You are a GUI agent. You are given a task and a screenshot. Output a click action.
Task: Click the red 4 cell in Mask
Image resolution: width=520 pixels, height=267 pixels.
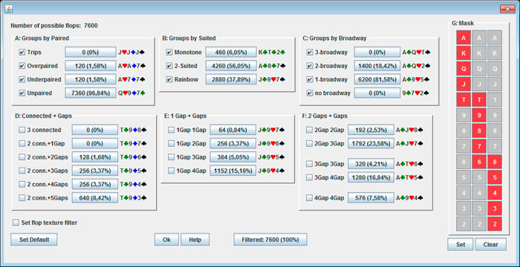[x=495, y=193]
